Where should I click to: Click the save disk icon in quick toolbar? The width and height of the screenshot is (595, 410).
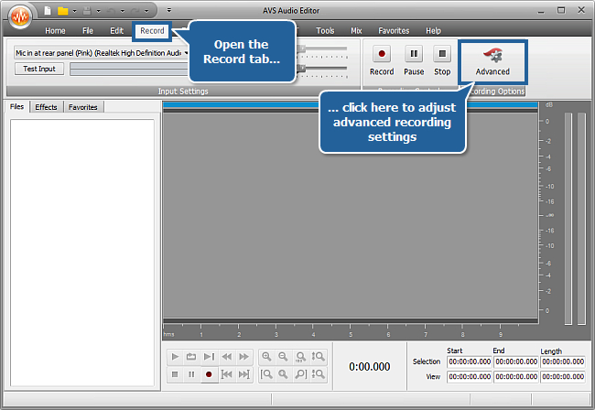click(87, 11)
